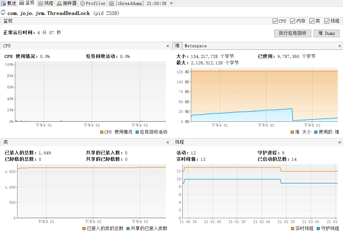Open the 概述 overview tab
Screen dimensions: 343x231
pyautogui.click(x=9, y=3)
